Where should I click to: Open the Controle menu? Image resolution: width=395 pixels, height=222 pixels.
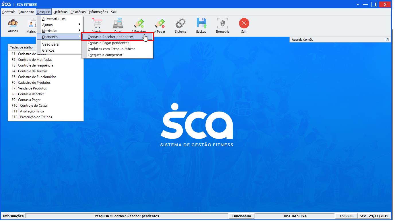(9, 12)
